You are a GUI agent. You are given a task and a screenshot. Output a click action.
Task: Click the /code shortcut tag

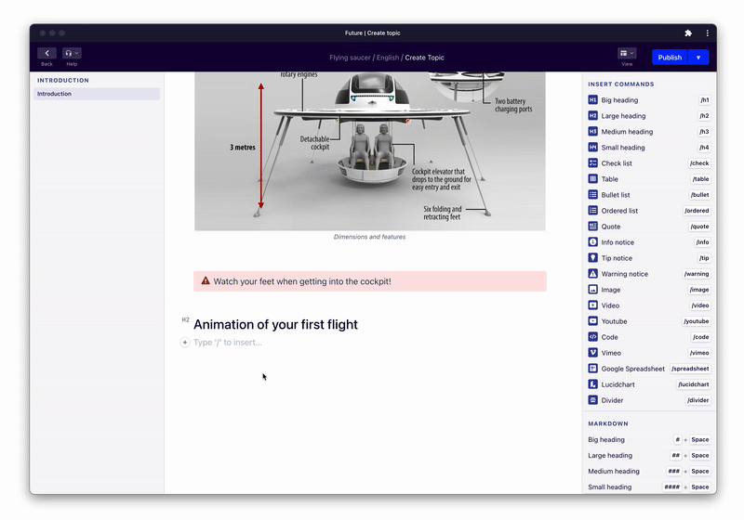tap(700, 337)
